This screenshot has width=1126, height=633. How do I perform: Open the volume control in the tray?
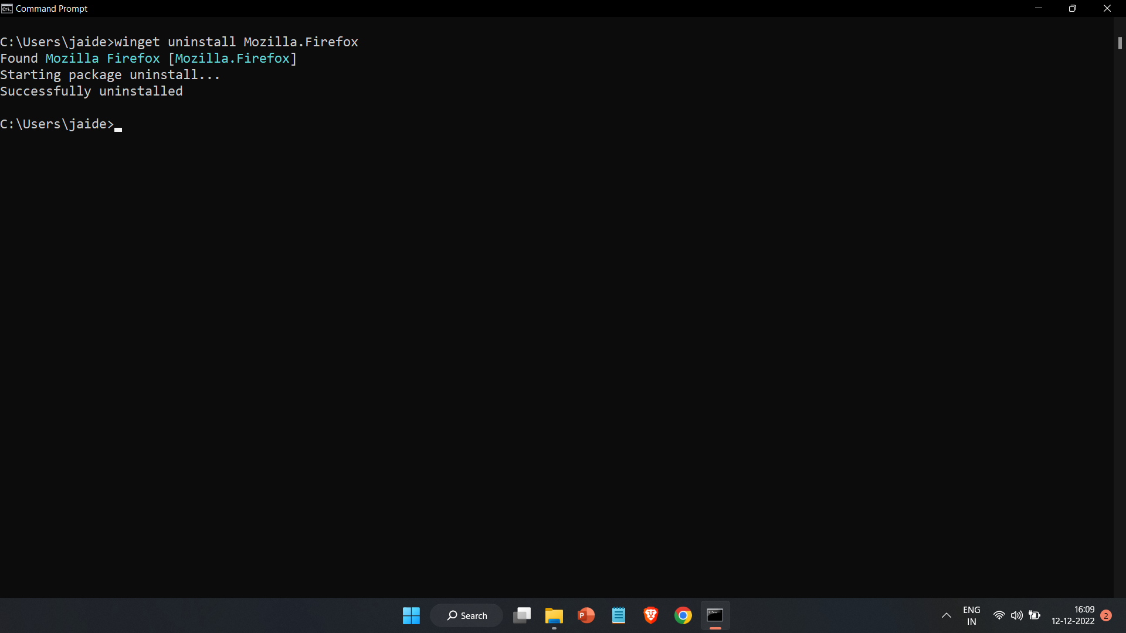(x=1017, y=615)
